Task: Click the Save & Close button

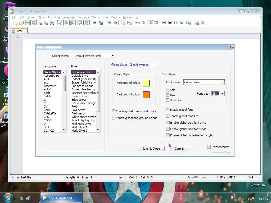Action: (151, 149)
